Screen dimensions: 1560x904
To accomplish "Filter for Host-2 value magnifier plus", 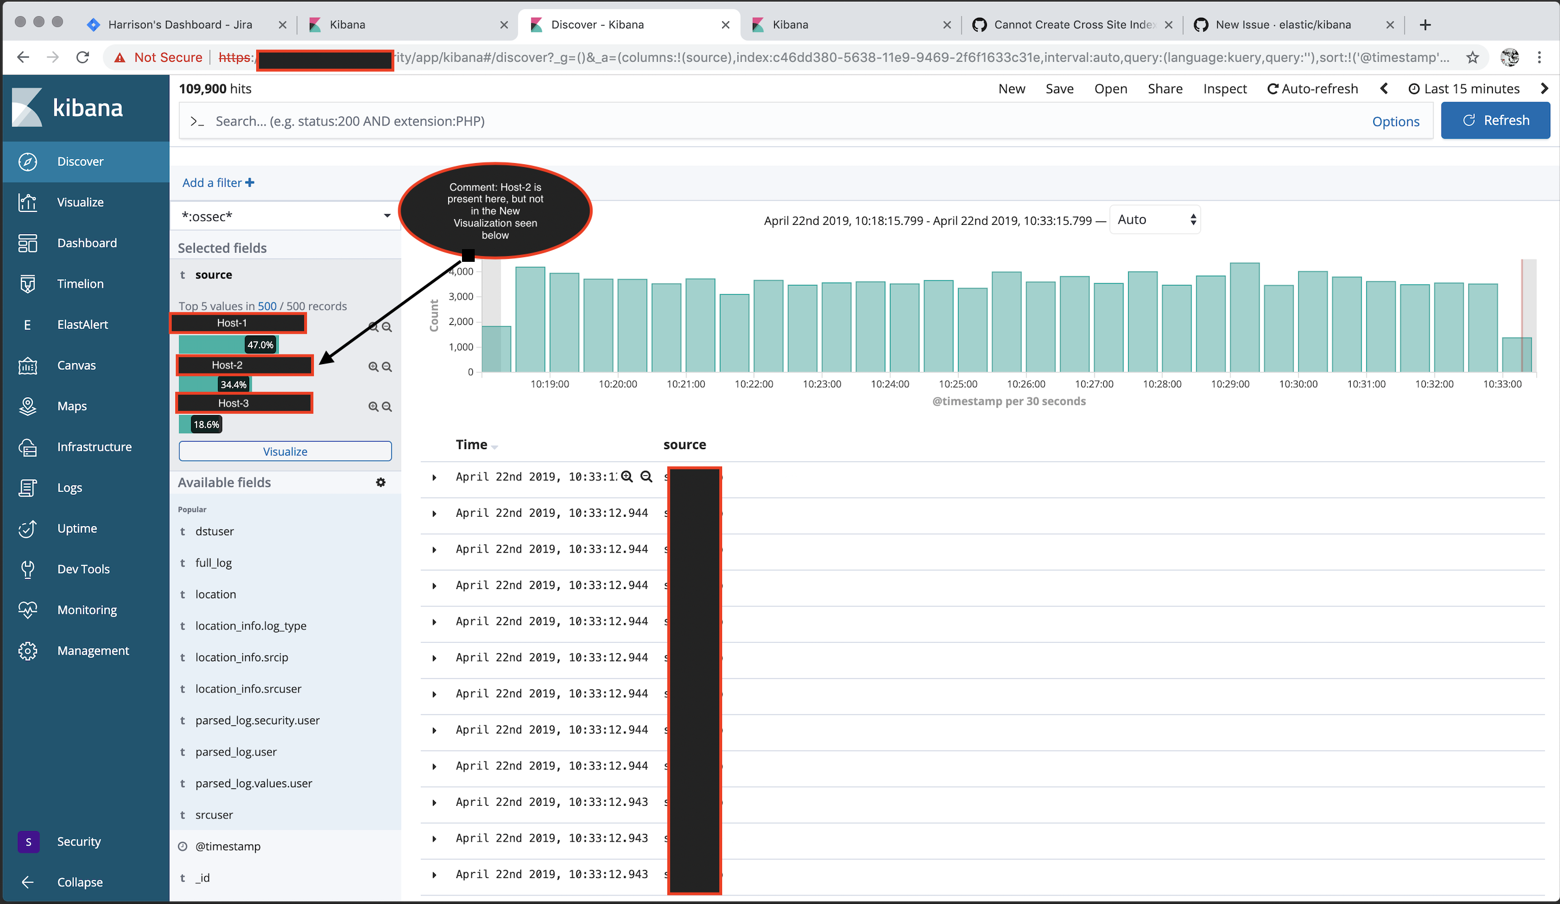I will point(374,367).
